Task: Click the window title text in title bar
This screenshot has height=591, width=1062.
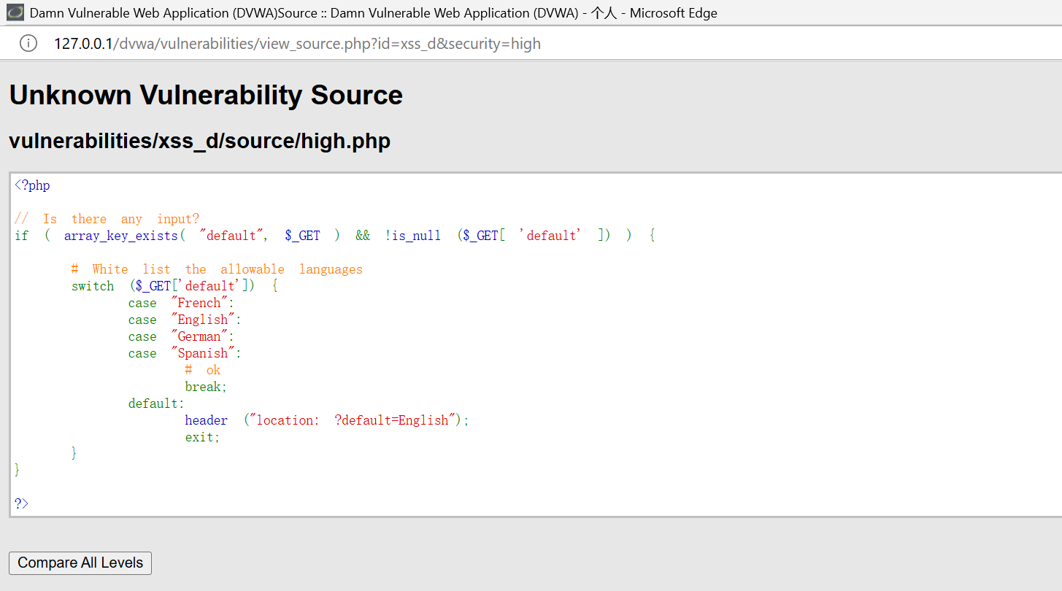Action: point(374,13)
